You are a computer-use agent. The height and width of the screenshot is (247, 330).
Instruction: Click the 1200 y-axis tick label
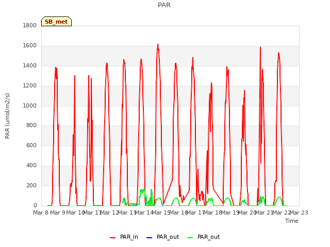[x=30, y=86]
